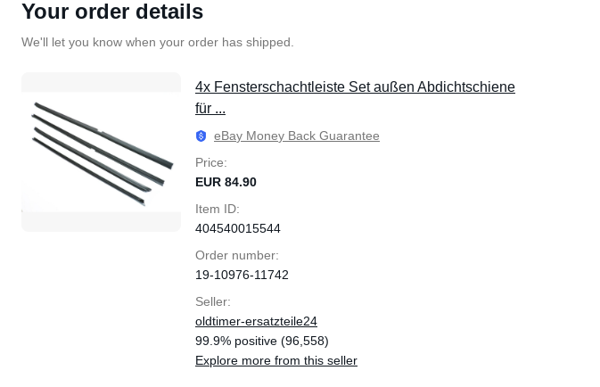This screenshot has height=387, width=600.
Task: Click the "Item ID:" label
Action: (217, 209)
